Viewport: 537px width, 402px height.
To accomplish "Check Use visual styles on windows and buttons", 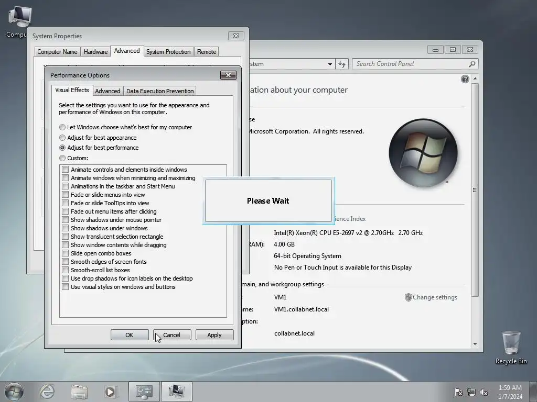I will (x=66, y=287).
